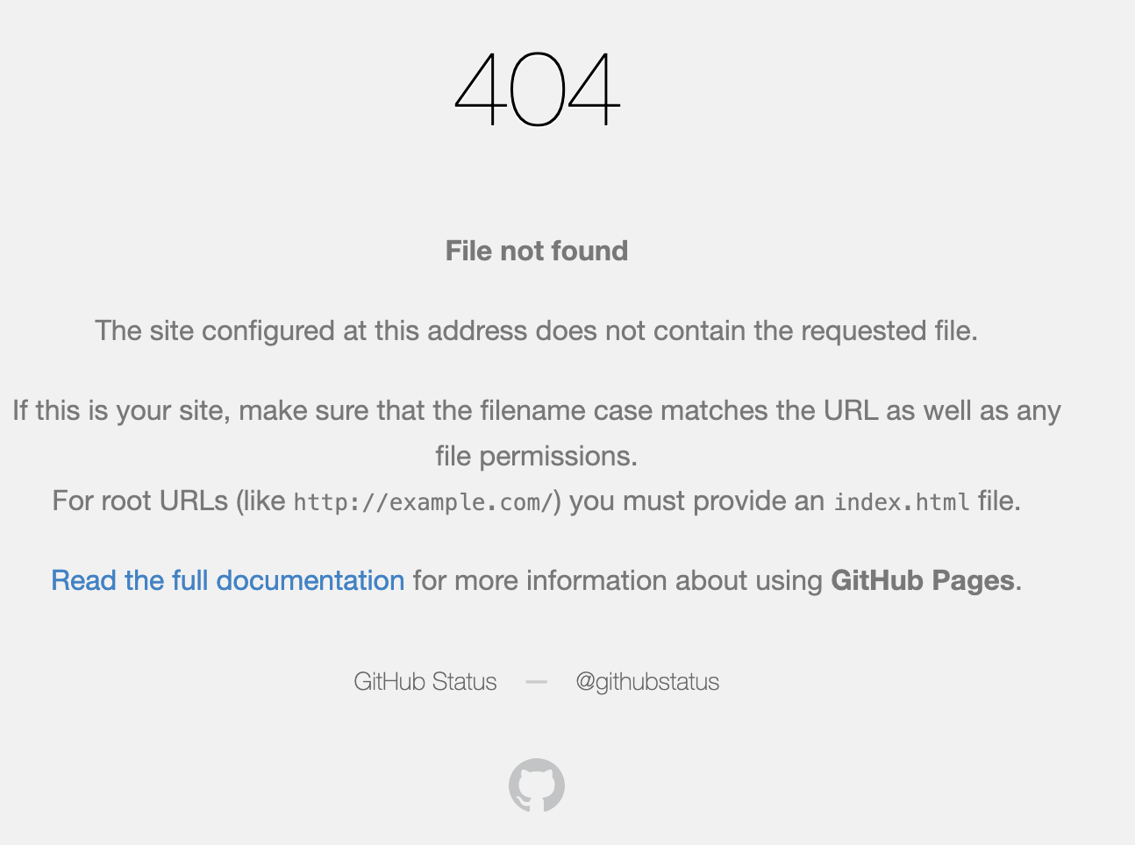Image resolution: width=1135 pixels, height=845 pixels.
Task: Visit the GitHub Status link
Action: coord(425,682)
